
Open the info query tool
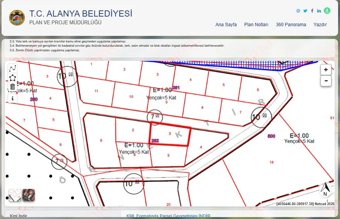pyautogui.click(x=13, y=98)
